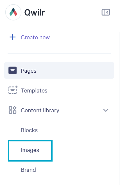Image resolution: width=120 pixels, height=185 pixels.
Task: Collapse Content library using the chevron arrow
Action: coord(106,110)
